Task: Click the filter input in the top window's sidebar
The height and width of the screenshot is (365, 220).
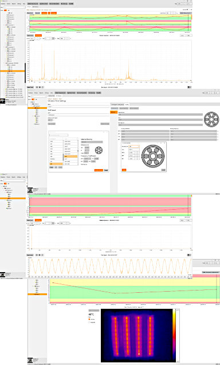Action: (x=14, y=7)
